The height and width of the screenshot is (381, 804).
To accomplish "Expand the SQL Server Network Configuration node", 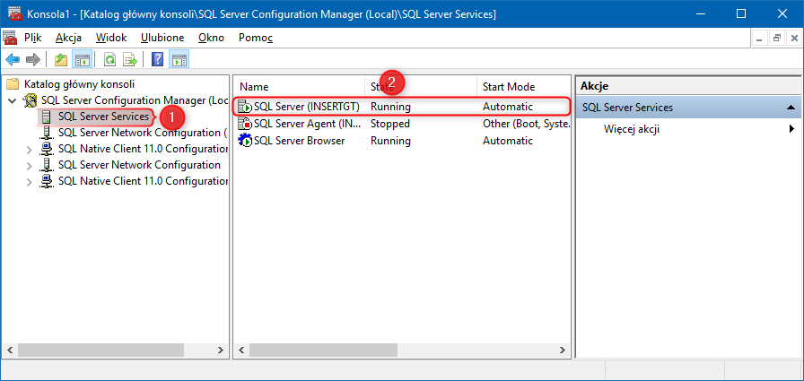I will [x=30, y=165].
